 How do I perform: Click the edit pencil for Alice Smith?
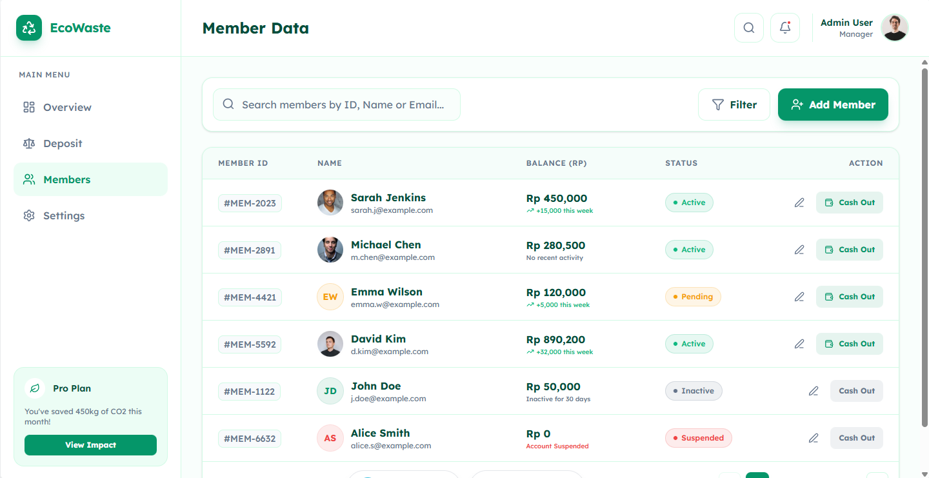814,438
